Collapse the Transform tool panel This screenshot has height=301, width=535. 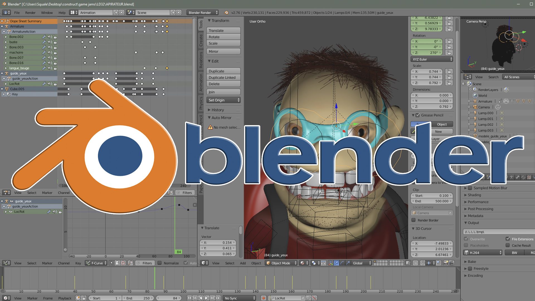click(x=209, y=21)
